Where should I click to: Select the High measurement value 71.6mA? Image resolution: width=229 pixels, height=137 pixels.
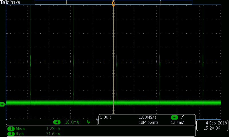click(x=53, y=134)
